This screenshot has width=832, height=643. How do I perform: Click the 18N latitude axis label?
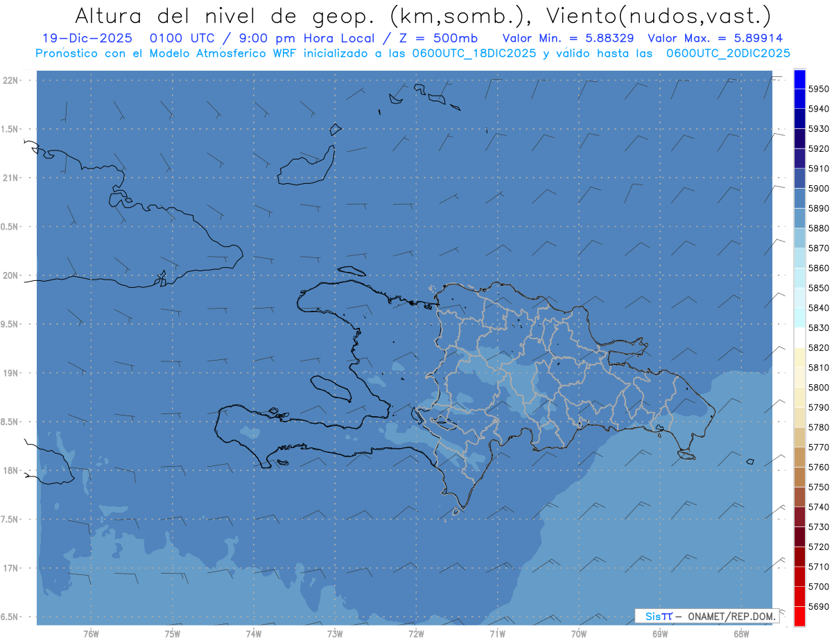(10, 470)
